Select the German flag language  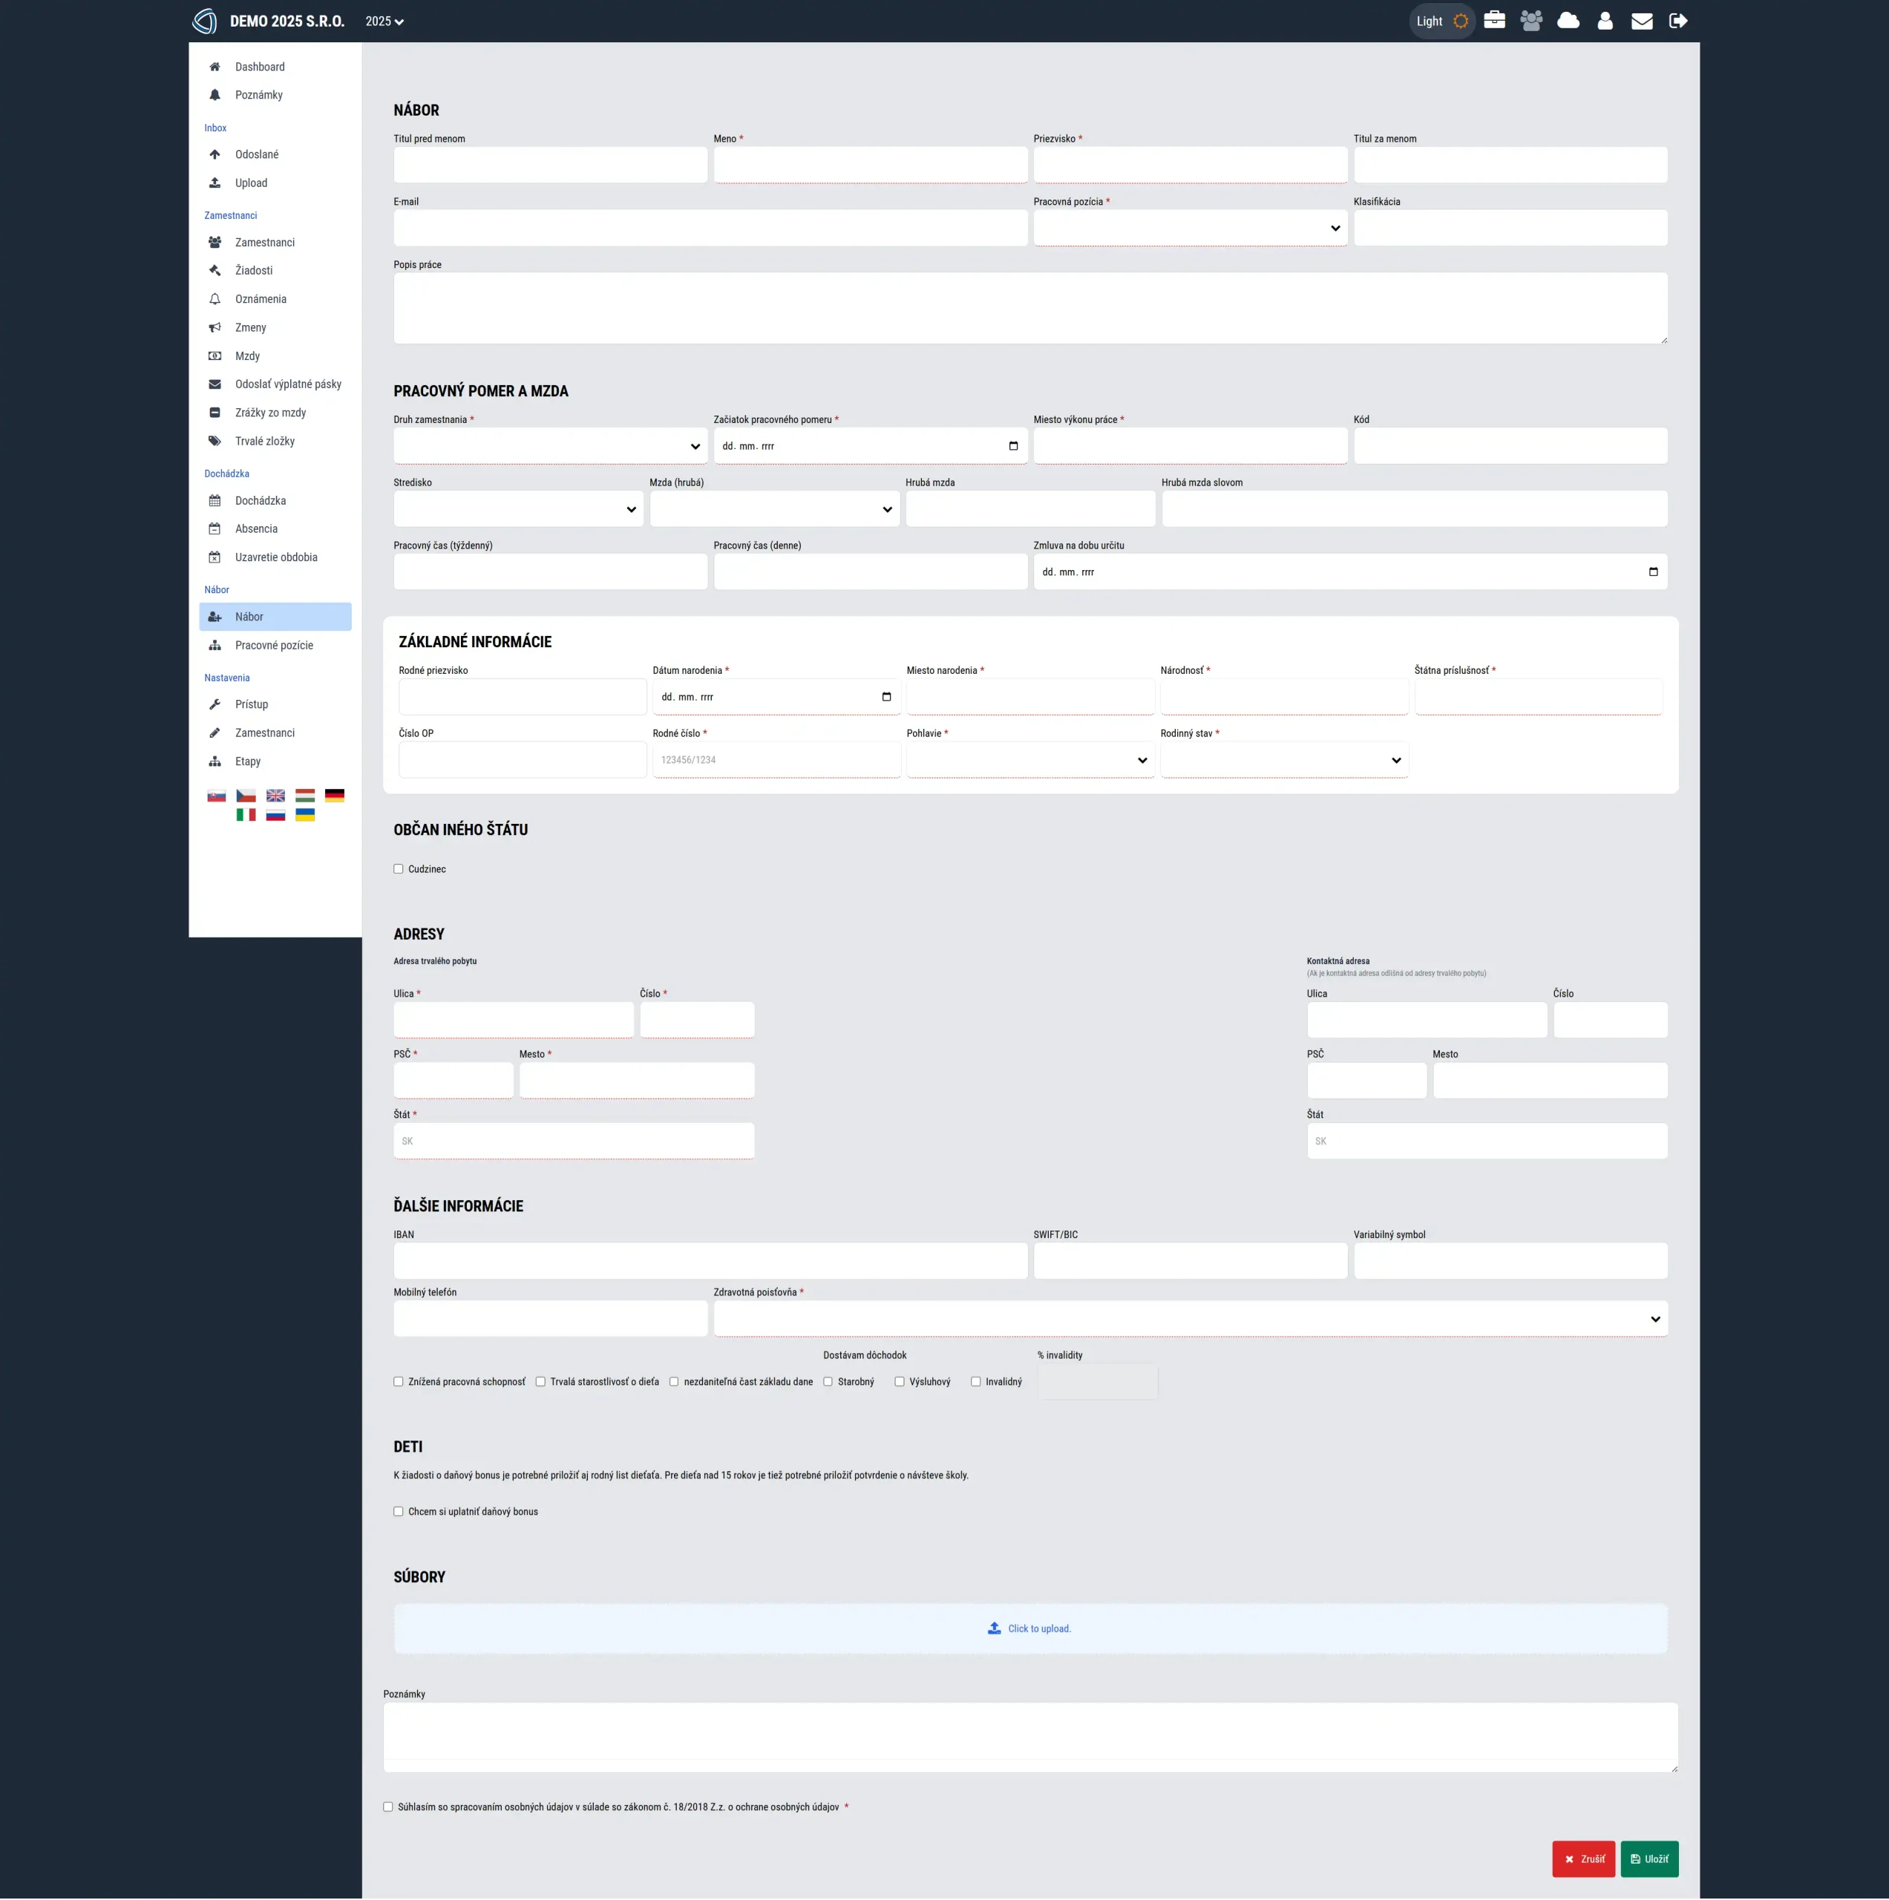[334, 796]
